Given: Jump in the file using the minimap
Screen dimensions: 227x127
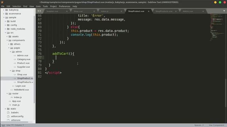Looking at the screenshot, I should [217, 28].
